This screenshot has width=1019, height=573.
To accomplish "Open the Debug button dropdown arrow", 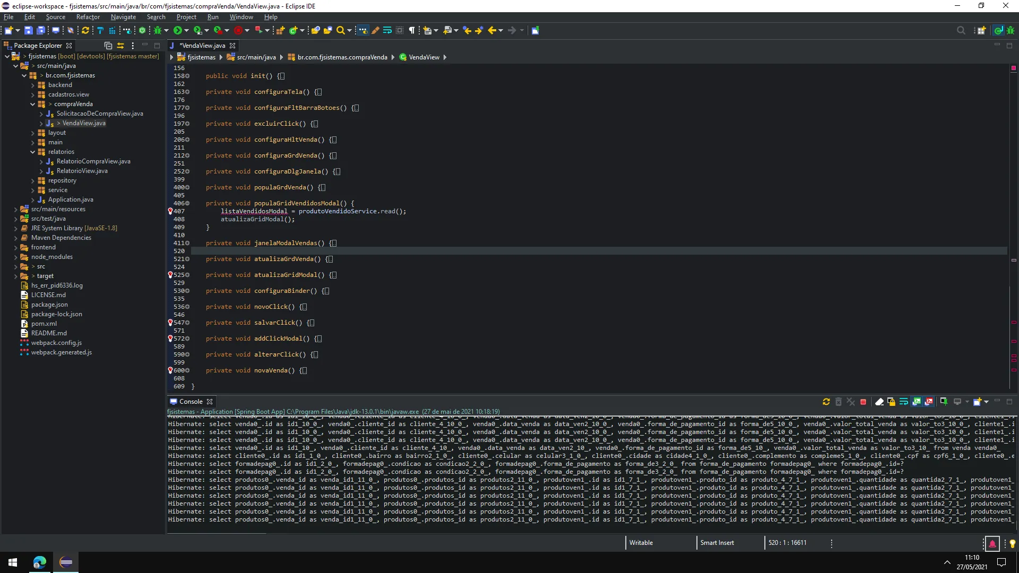I will point(166,31).
